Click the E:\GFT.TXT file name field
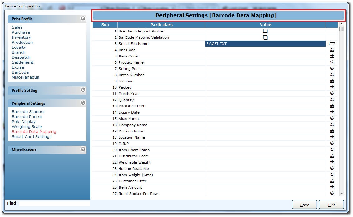Viewport: 353px width, 217px height. [x=265, y=44]
